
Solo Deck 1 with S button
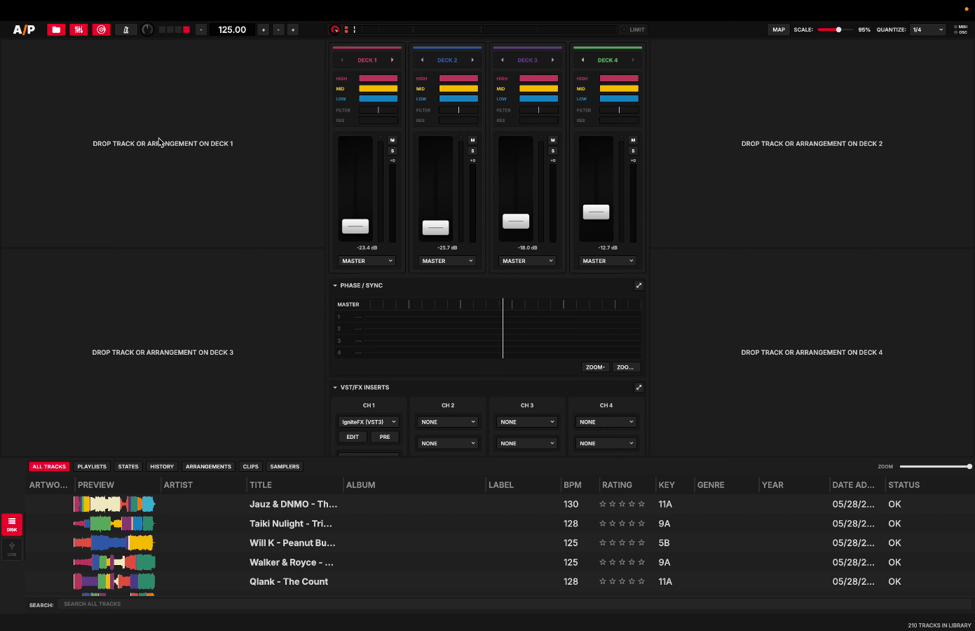[x=393, y=151]
